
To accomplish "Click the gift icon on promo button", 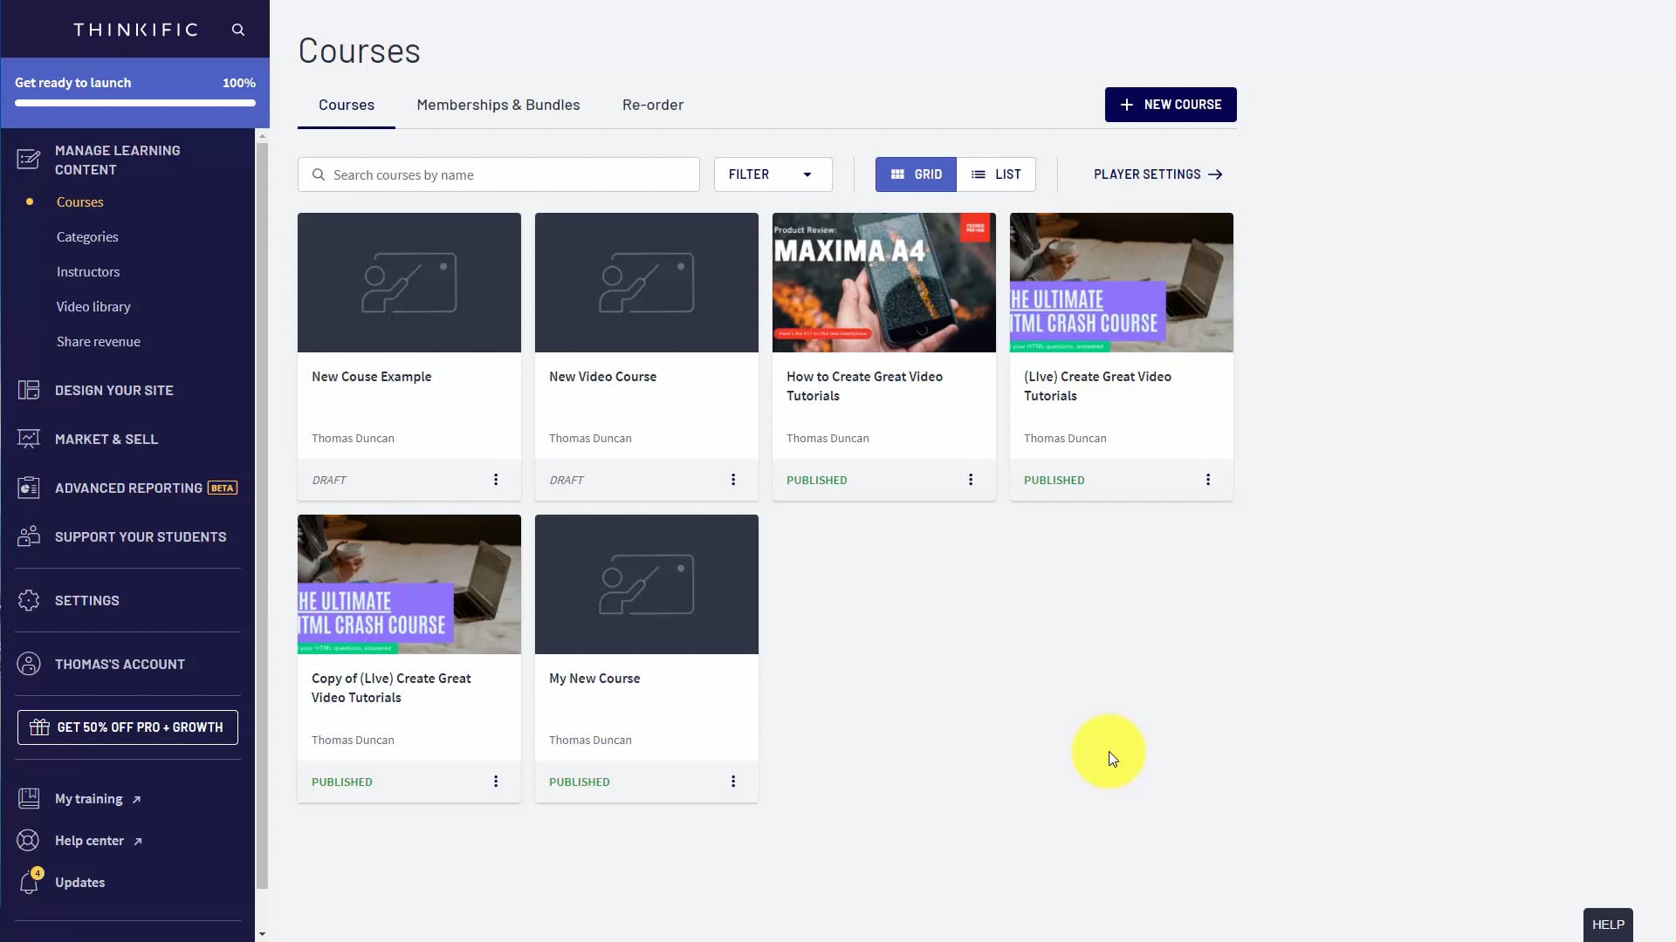I will coord(39,727).
